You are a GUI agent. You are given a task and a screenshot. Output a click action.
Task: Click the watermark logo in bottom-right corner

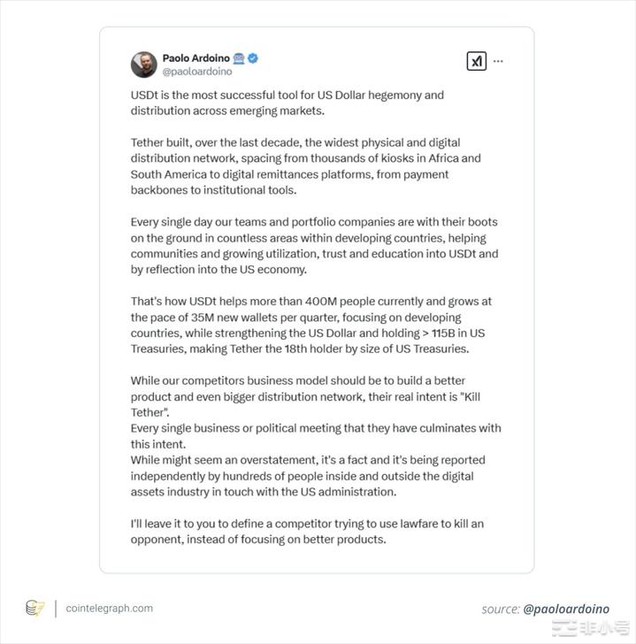click(590, 628)
